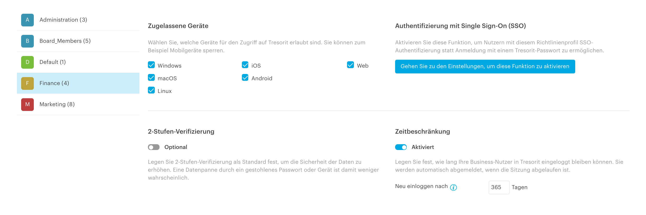
Task: Open the info icon beside Neu einloggen nach
Action: click(453, 188)
